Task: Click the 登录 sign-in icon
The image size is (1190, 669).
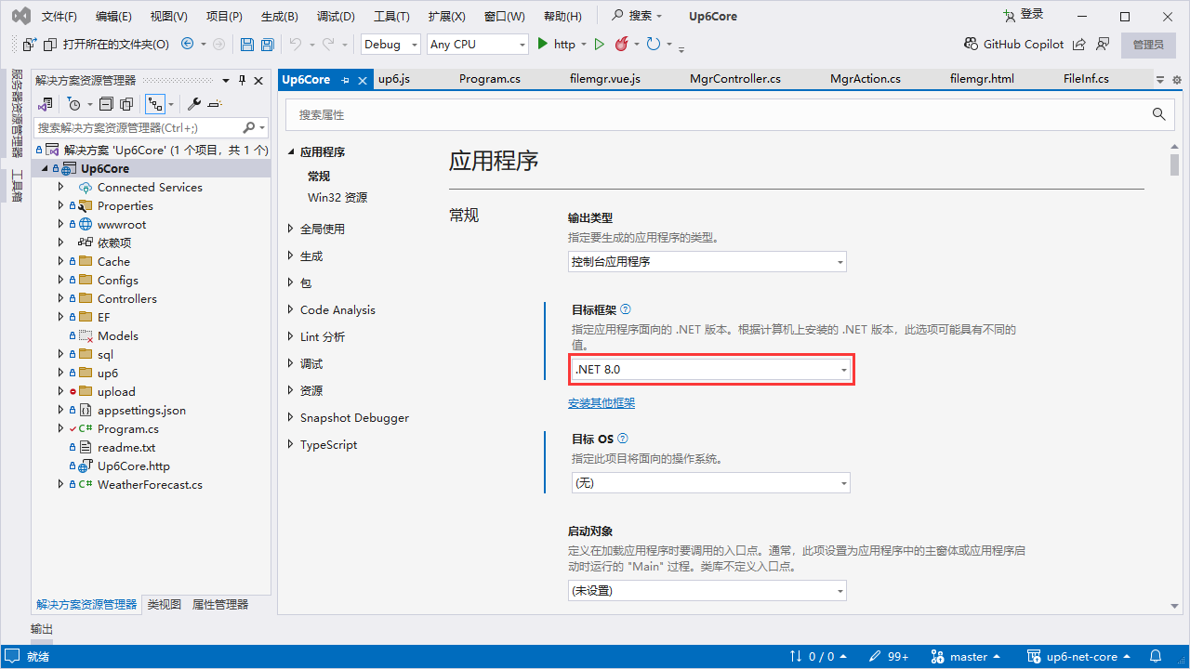Action: [x=1010, y=15]
